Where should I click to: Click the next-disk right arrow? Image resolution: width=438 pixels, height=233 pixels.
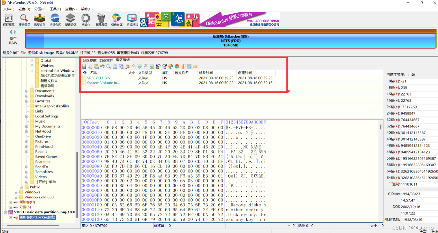click(x=15, y=32)
